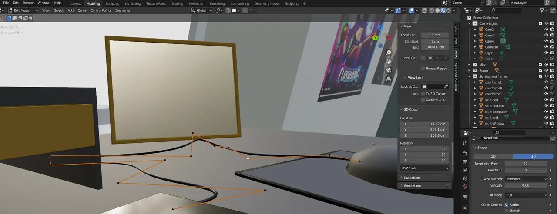The width and height of the screenshot is (557, 214).
Task: Open the Item sidebar tab
Action: point(456,29)
